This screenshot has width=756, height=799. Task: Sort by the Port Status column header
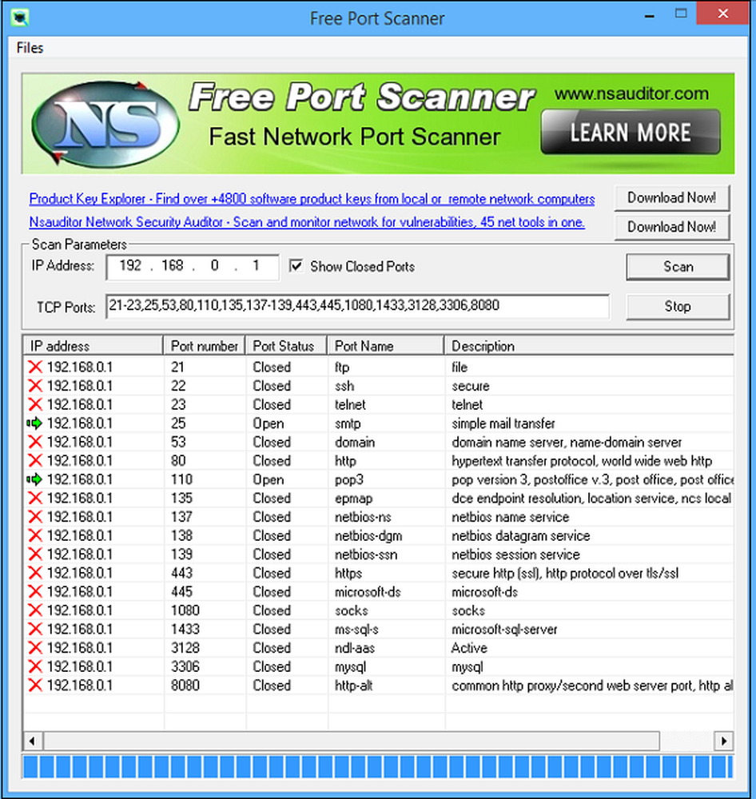(x=284, y=346)
